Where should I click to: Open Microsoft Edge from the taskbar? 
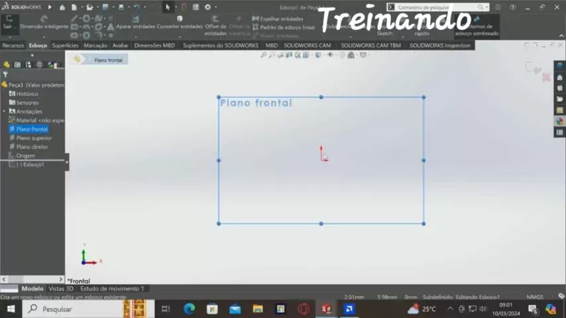click(189, 309)
